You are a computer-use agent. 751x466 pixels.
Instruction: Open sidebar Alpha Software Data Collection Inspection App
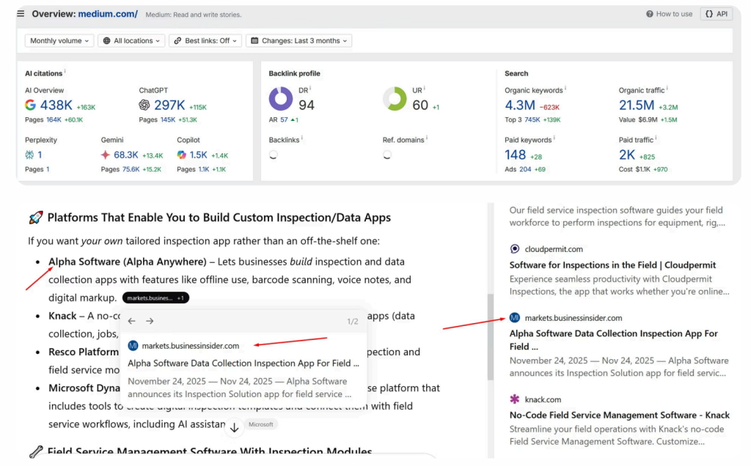[614, 340]
